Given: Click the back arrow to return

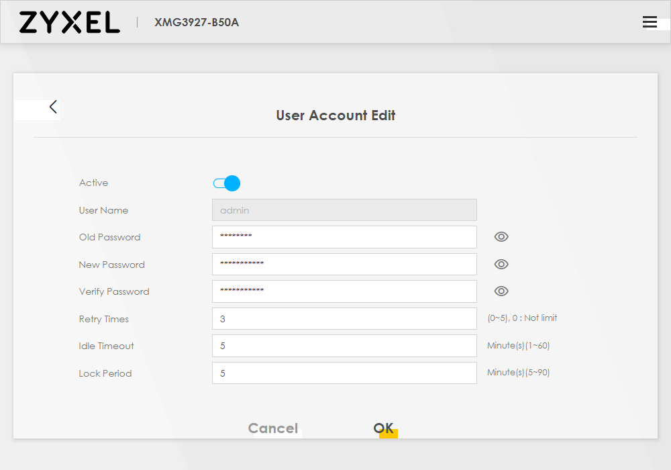Looking at the screenshot, I should 53,106.
